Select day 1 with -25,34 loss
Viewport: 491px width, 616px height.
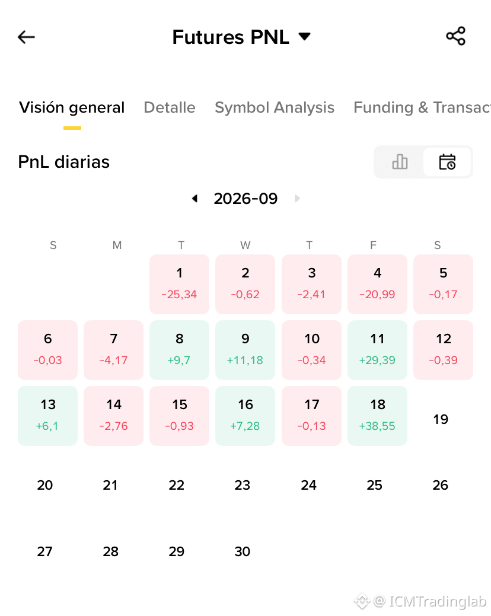tap(179, 284)
